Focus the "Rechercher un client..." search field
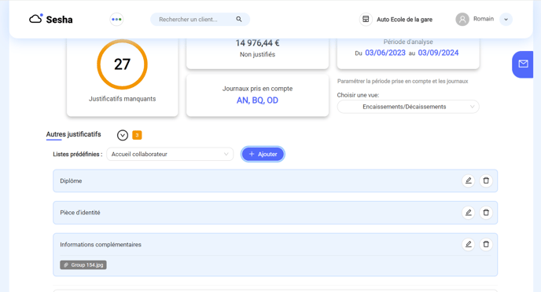541x292 pixels. (200, 20)
